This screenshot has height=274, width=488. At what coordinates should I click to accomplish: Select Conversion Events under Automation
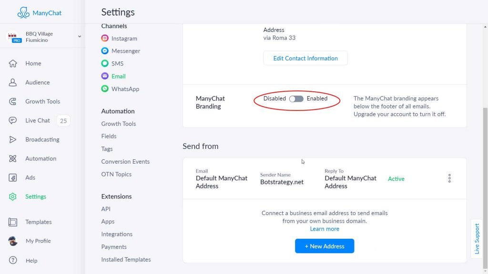click(x=125, y=162)
